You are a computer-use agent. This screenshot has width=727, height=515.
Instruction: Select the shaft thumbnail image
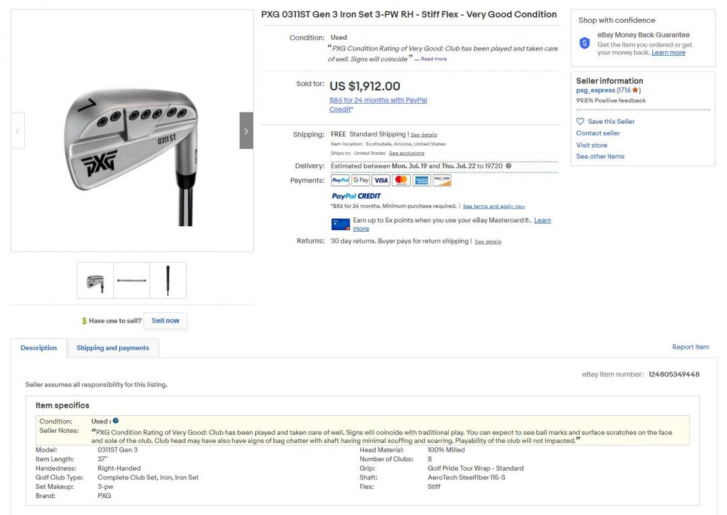click(x=131, y=280)
